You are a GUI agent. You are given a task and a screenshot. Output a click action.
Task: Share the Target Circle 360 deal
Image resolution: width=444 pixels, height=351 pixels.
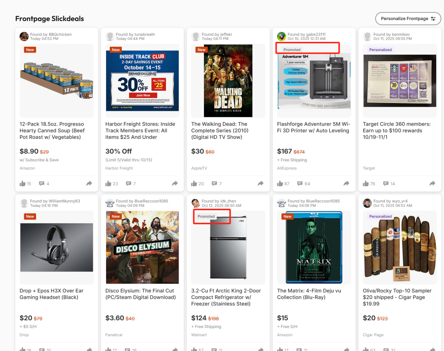[x=432, y=184]
